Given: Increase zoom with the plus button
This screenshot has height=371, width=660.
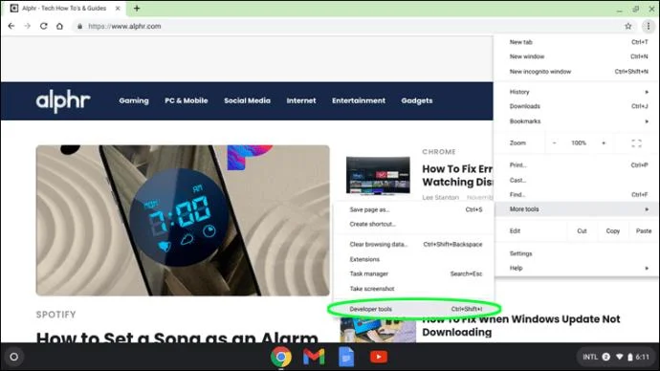Looking at the screenshot, I should click(x=604, y=143).
